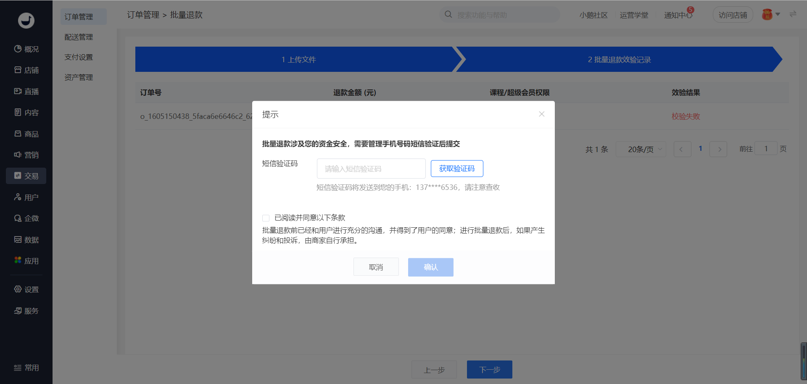807x384 pixels.
Task: Open 内容 content section in sidebar
Action: tap(26, 113)
